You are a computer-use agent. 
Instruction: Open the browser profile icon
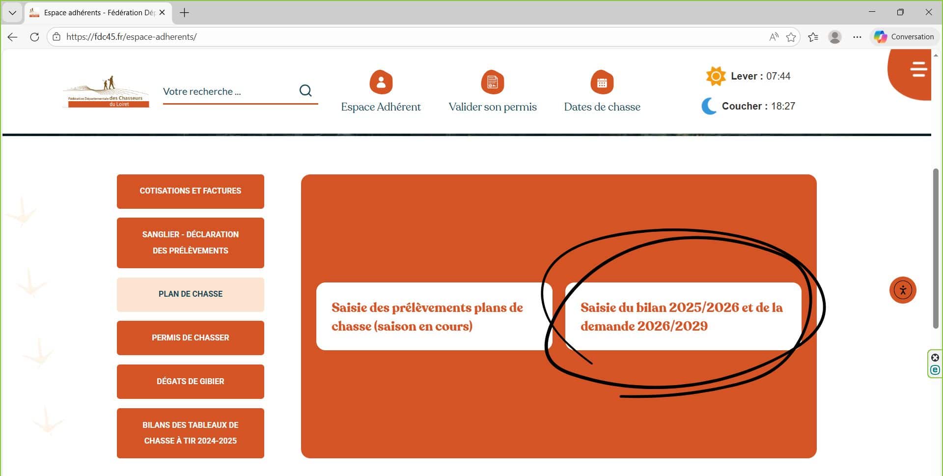click(834, 37)
